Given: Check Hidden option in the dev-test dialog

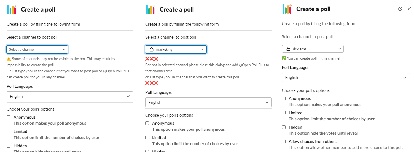Looking at the screenshot, I should click(284, 127).
